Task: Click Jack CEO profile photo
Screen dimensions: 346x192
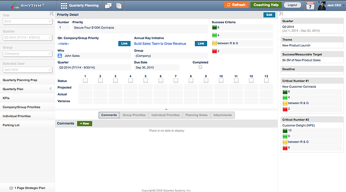Action: click(x=322, y=6)
